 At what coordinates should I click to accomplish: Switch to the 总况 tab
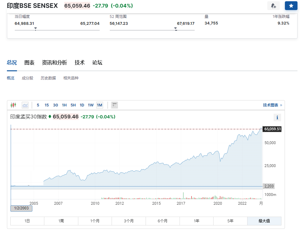[x=12, y=62]
